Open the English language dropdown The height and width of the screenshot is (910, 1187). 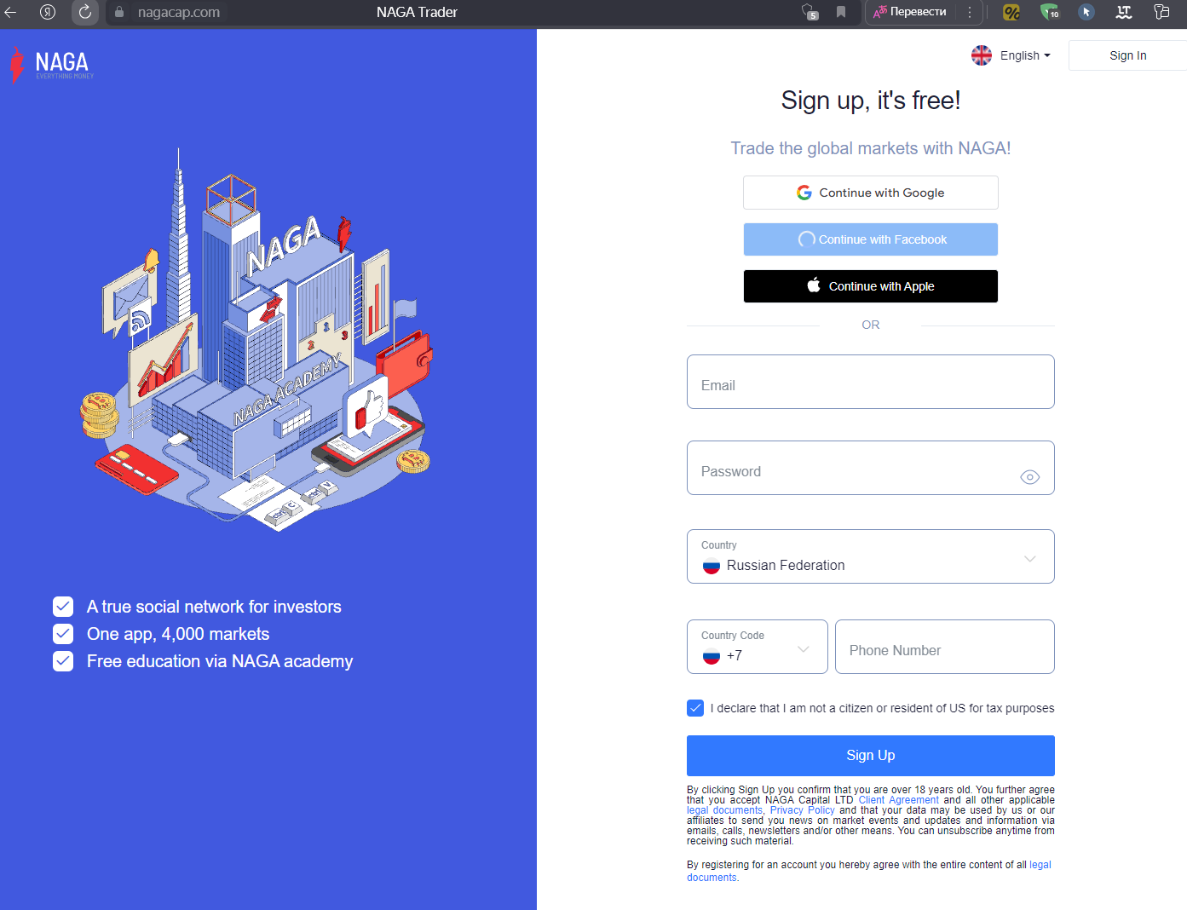1025,55
